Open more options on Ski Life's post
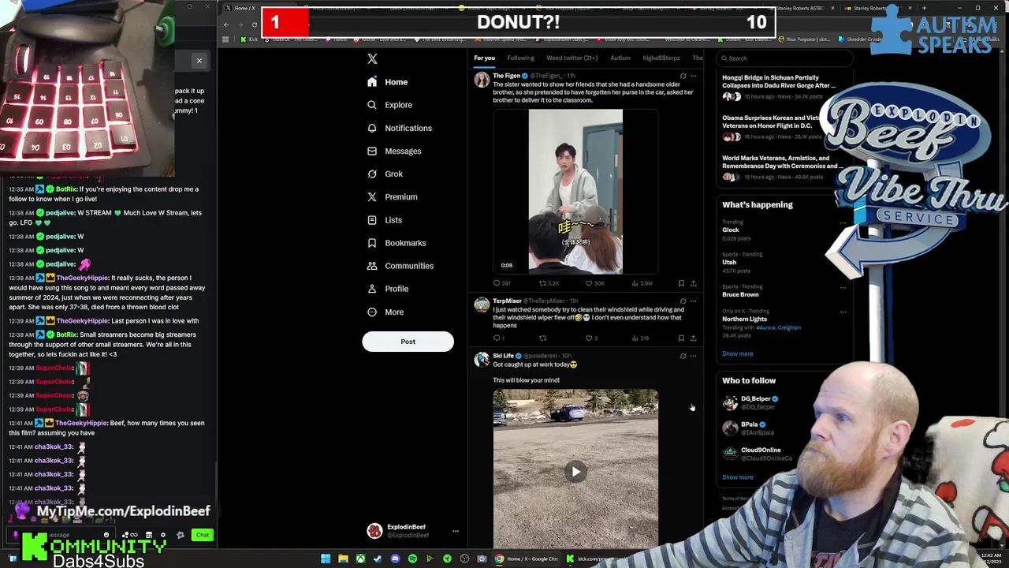Viewport: 1009px width, 568px height. coord(693,356)
